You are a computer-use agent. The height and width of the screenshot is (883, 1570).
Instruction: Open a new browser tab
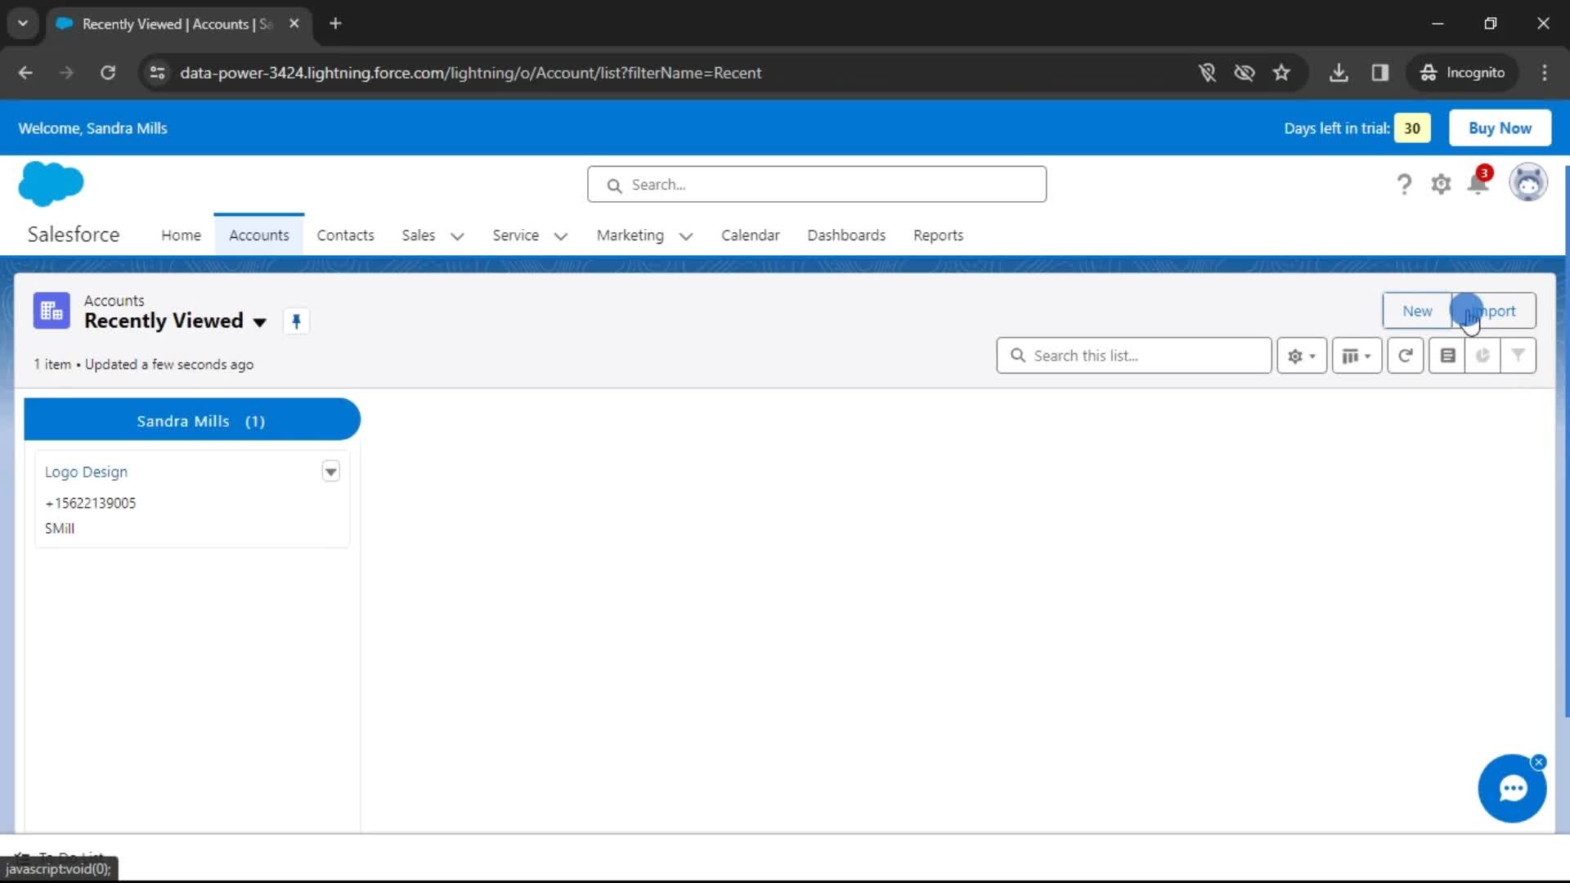coord(335,24)
